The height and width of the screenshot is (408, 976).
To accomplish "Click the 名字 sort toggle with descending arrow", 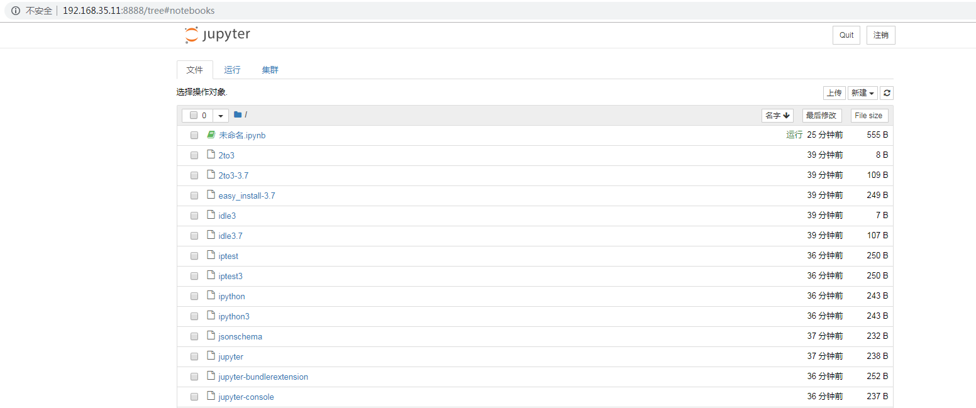I will pyautogui.click(x=777, y=115).
